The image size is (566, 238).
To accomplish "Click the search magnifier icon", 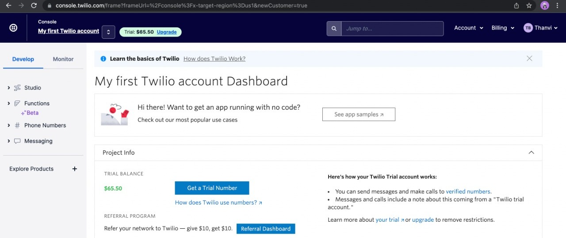I will 334,28.
